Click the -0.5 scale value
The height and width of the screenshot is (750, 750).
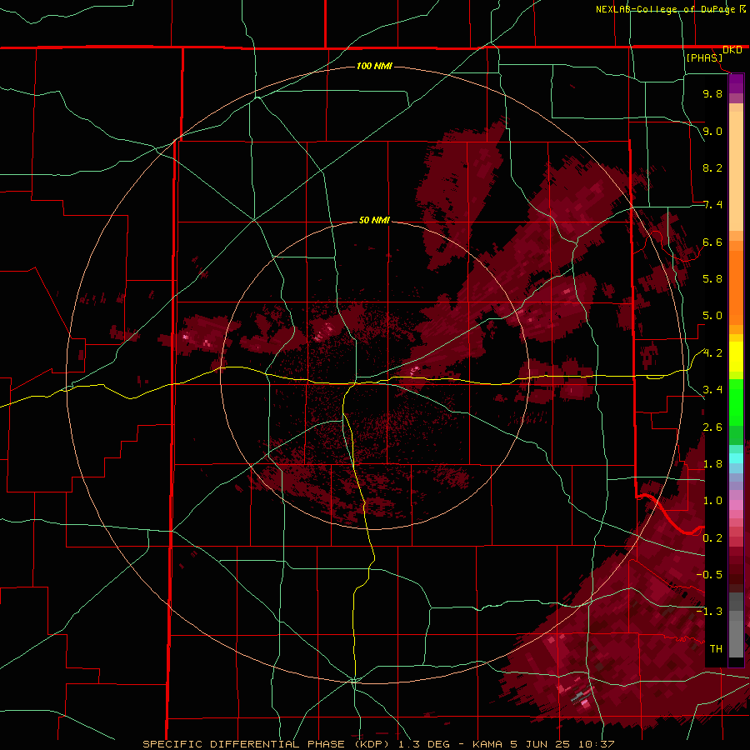[709, 575]
